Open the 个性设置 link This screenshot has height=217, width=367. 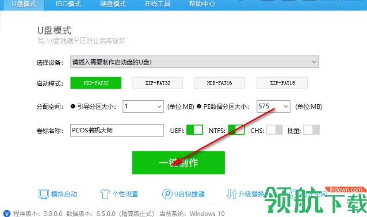pos(125,194)
